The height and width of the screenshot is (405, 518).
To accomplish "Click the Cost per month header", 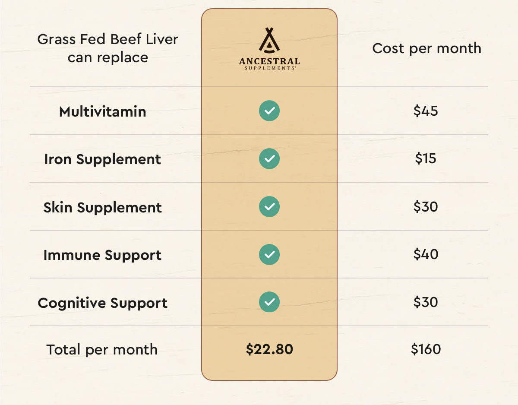I will (426, 48).
